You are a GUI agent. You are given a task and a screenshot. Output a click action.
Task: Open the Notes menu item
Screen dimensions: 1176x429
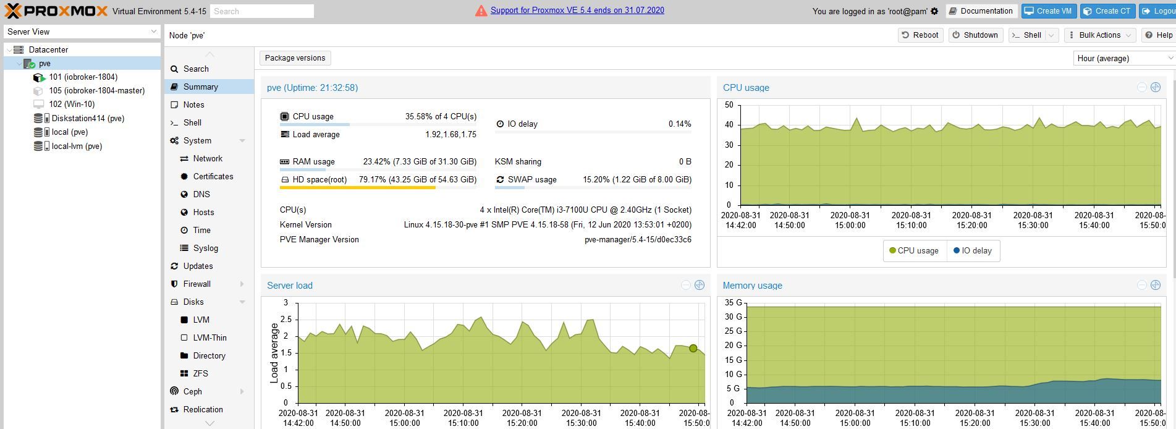coord(209,104)
